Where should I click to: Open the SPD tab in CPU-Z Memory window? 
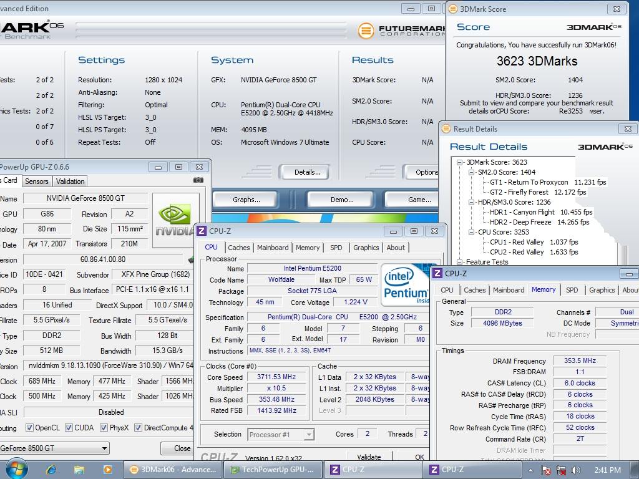pos(572,290)
